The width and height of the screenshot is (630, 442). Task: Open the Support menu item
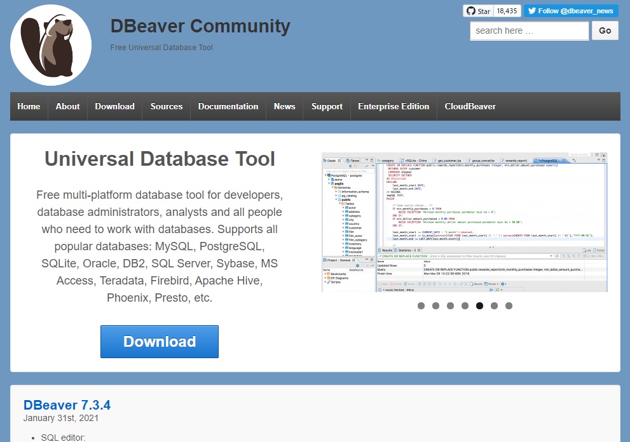[327, 107]
